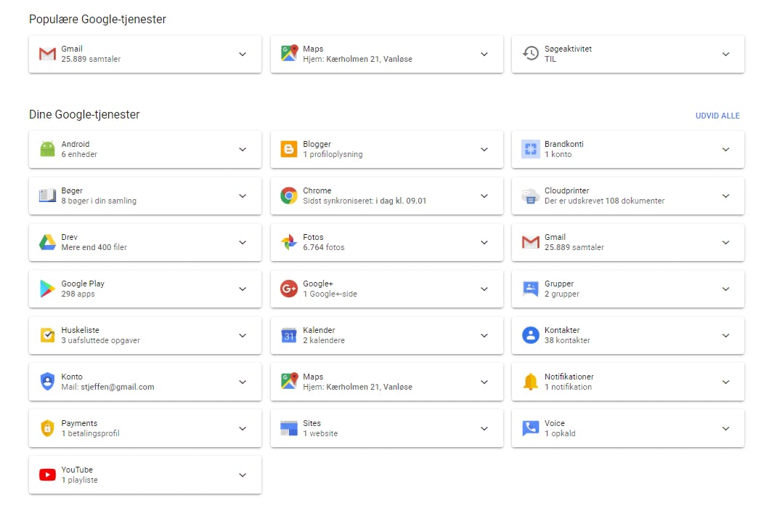Expand the Google+ card chevron
The image size is (769, 506).
(x=484, y=289)
